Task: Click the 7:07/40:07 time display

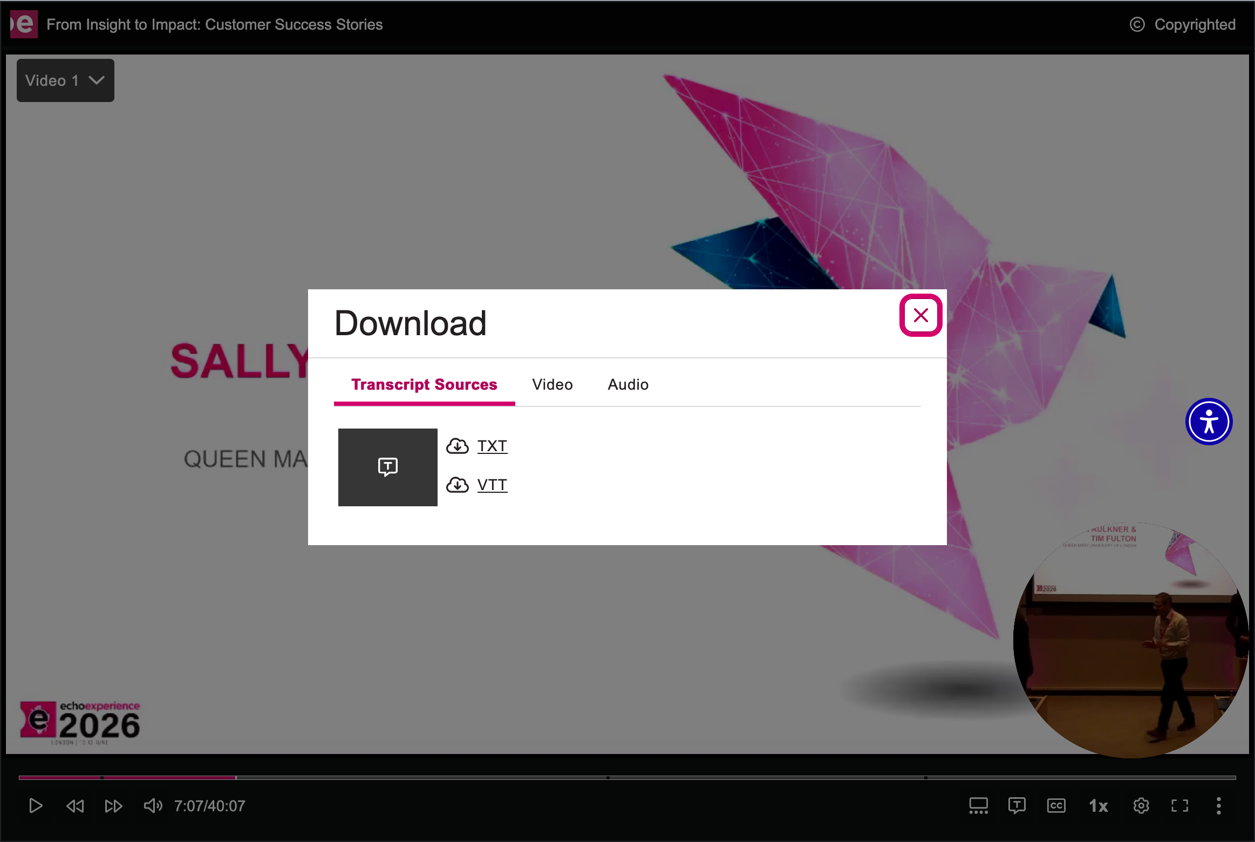Action: (x=209, y=806)
